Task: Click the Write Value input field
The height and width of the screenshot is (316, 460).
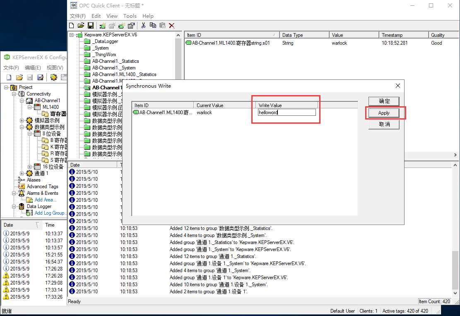Action: click(287, 112)
